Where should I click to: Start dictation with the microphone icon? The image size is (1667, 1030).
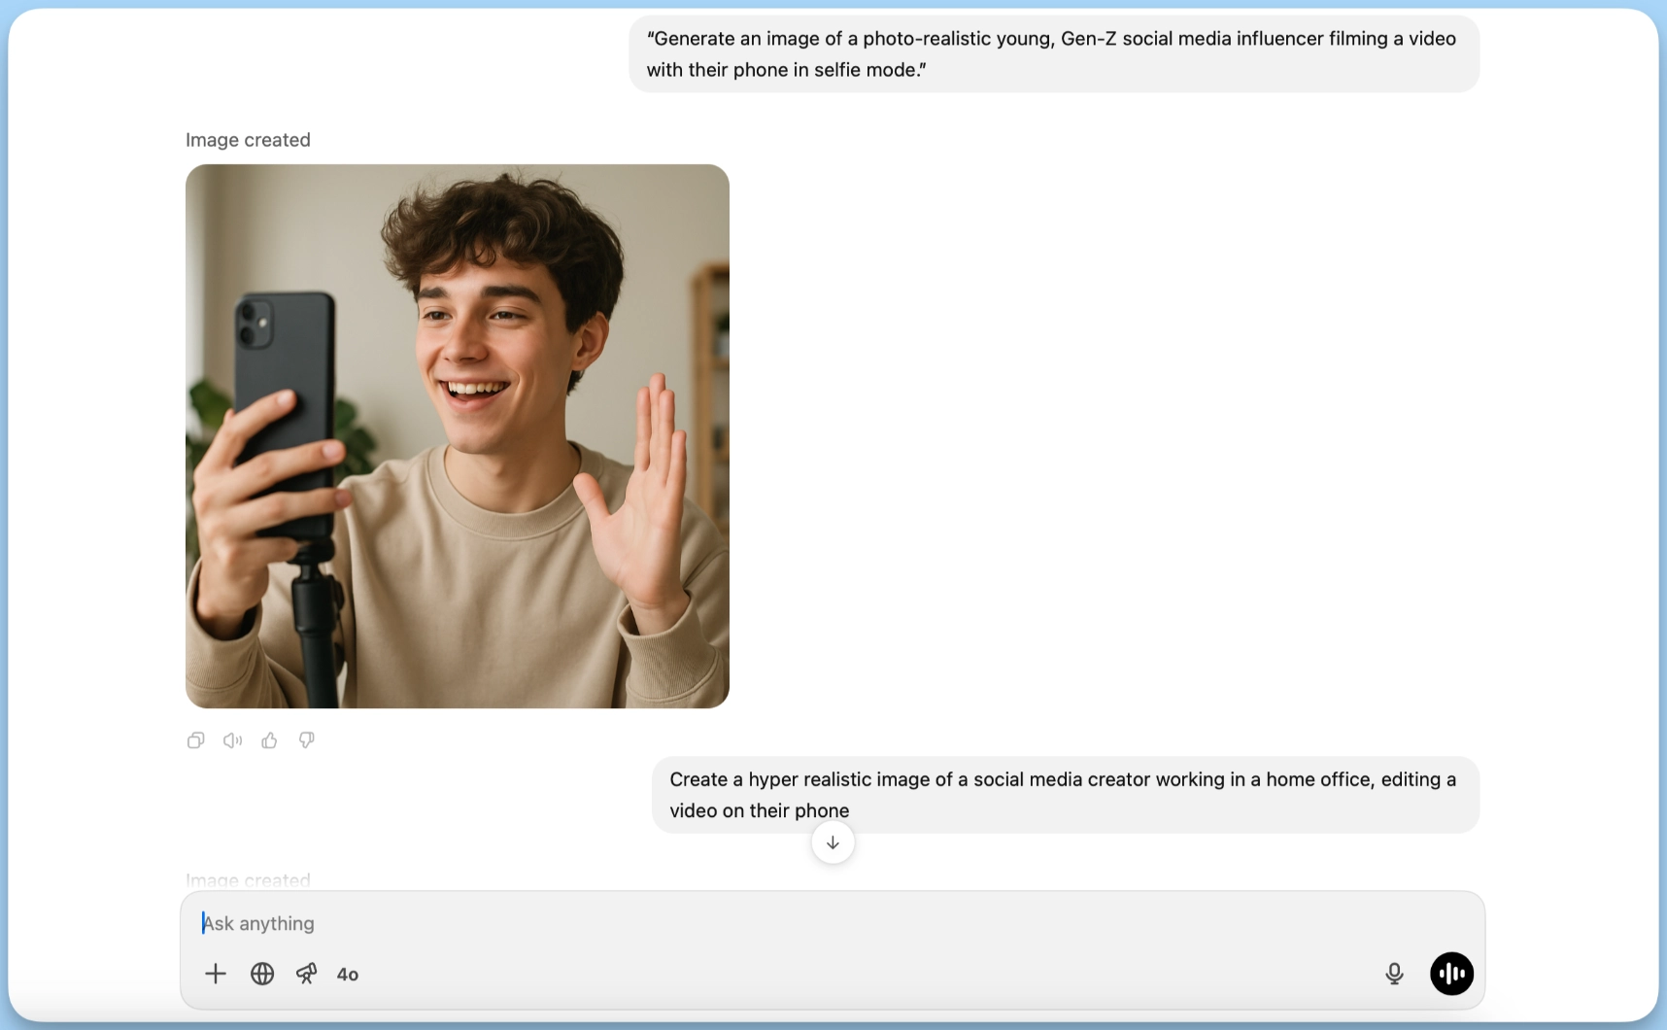tap(1394, 974)
